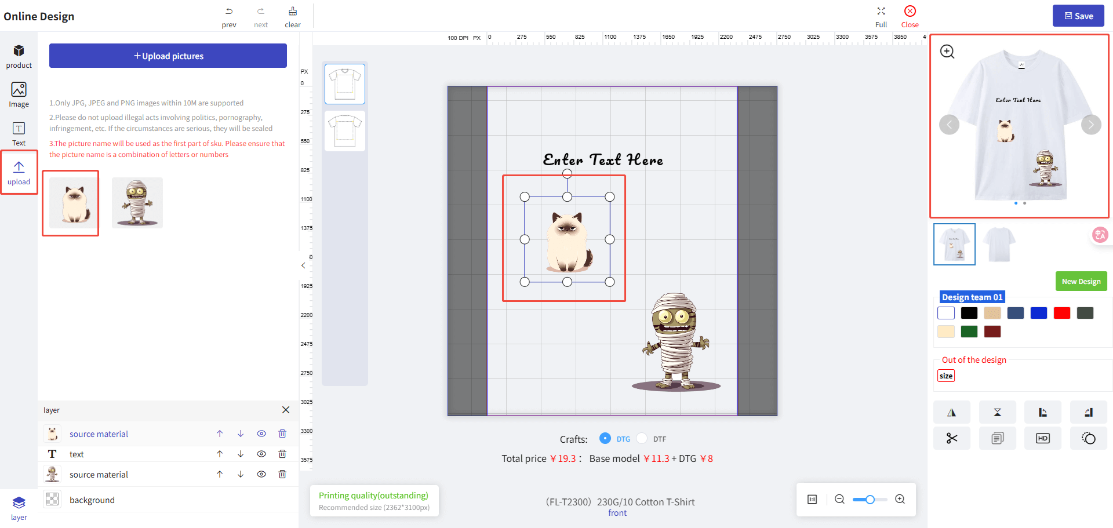Click the HD enhance icon
The height and width of the screenshot is (528, 1113).
1042,438
